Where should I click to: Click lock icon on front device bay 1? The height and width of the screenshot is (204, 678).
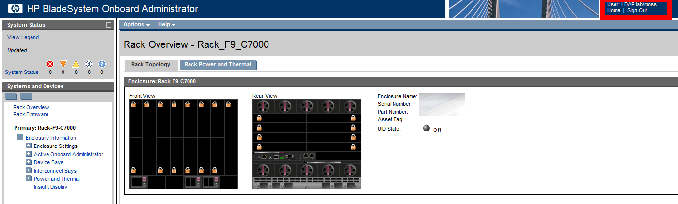click(133, 104)
